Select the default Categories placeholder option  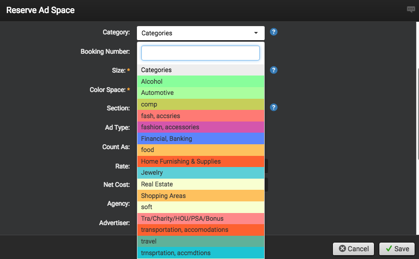tap(200, 70)
